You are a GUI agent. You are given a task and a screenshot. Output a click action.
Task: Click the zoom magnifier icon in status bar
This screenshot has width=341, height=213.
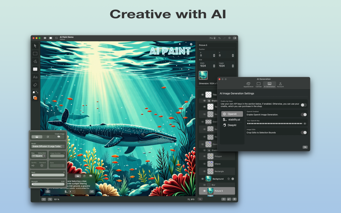(x=50, y=199)
